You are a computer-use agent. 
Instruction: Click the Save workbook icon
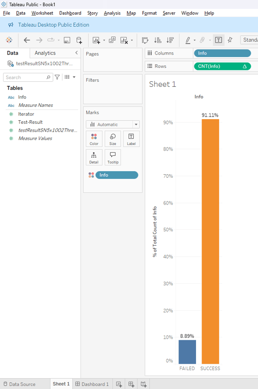(67, 40)
